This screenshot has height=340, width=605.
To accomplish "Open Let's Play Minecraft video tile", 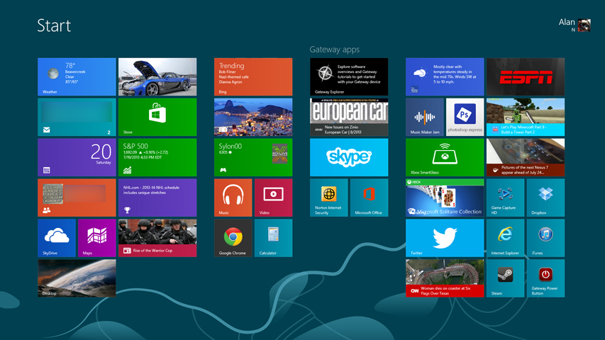I will pos(525,117).
